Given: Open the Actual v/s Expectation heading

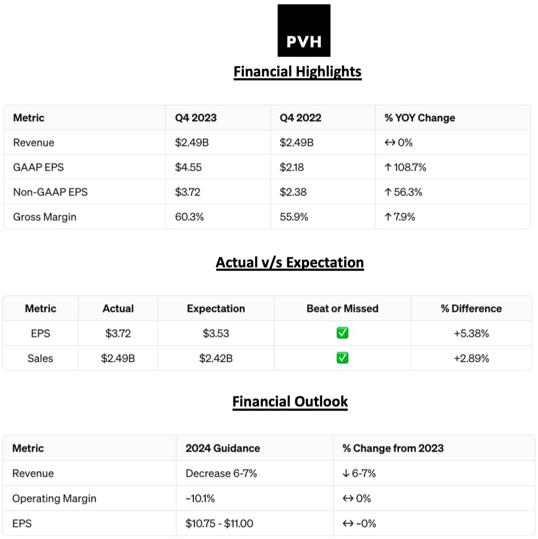Looking at the screenshot, I should coord(290,263).
